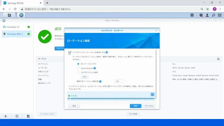Go back in the browser

(4, 9)
